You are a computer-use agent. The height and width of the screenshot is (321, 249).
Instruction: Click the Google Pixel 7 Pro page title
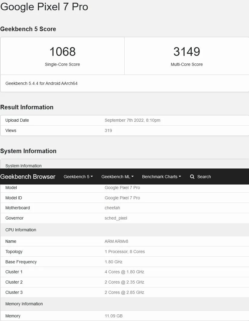44,7
